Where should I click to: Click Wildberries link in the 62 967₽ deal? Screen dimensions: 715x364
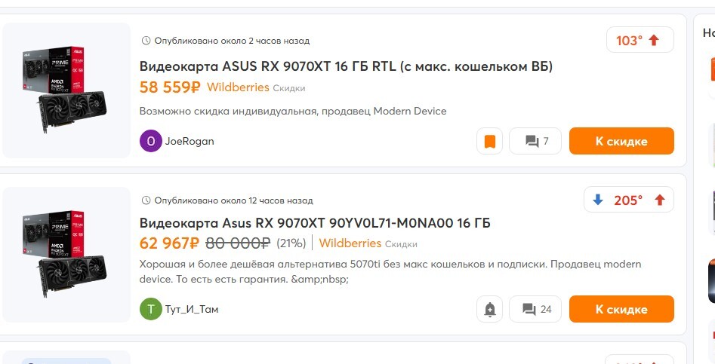click(x=350, y=243)
